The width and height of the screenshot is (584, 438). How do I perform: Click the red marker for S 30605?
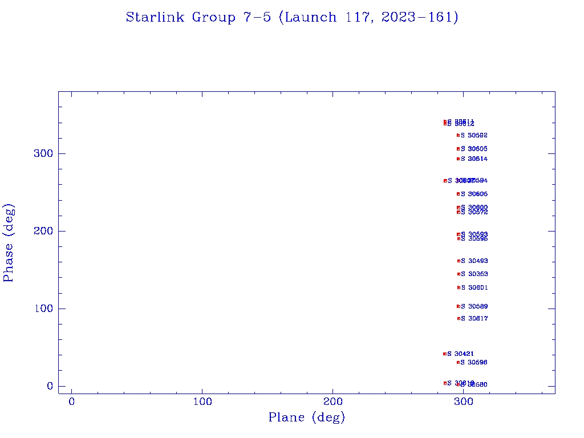pos(458,149)
